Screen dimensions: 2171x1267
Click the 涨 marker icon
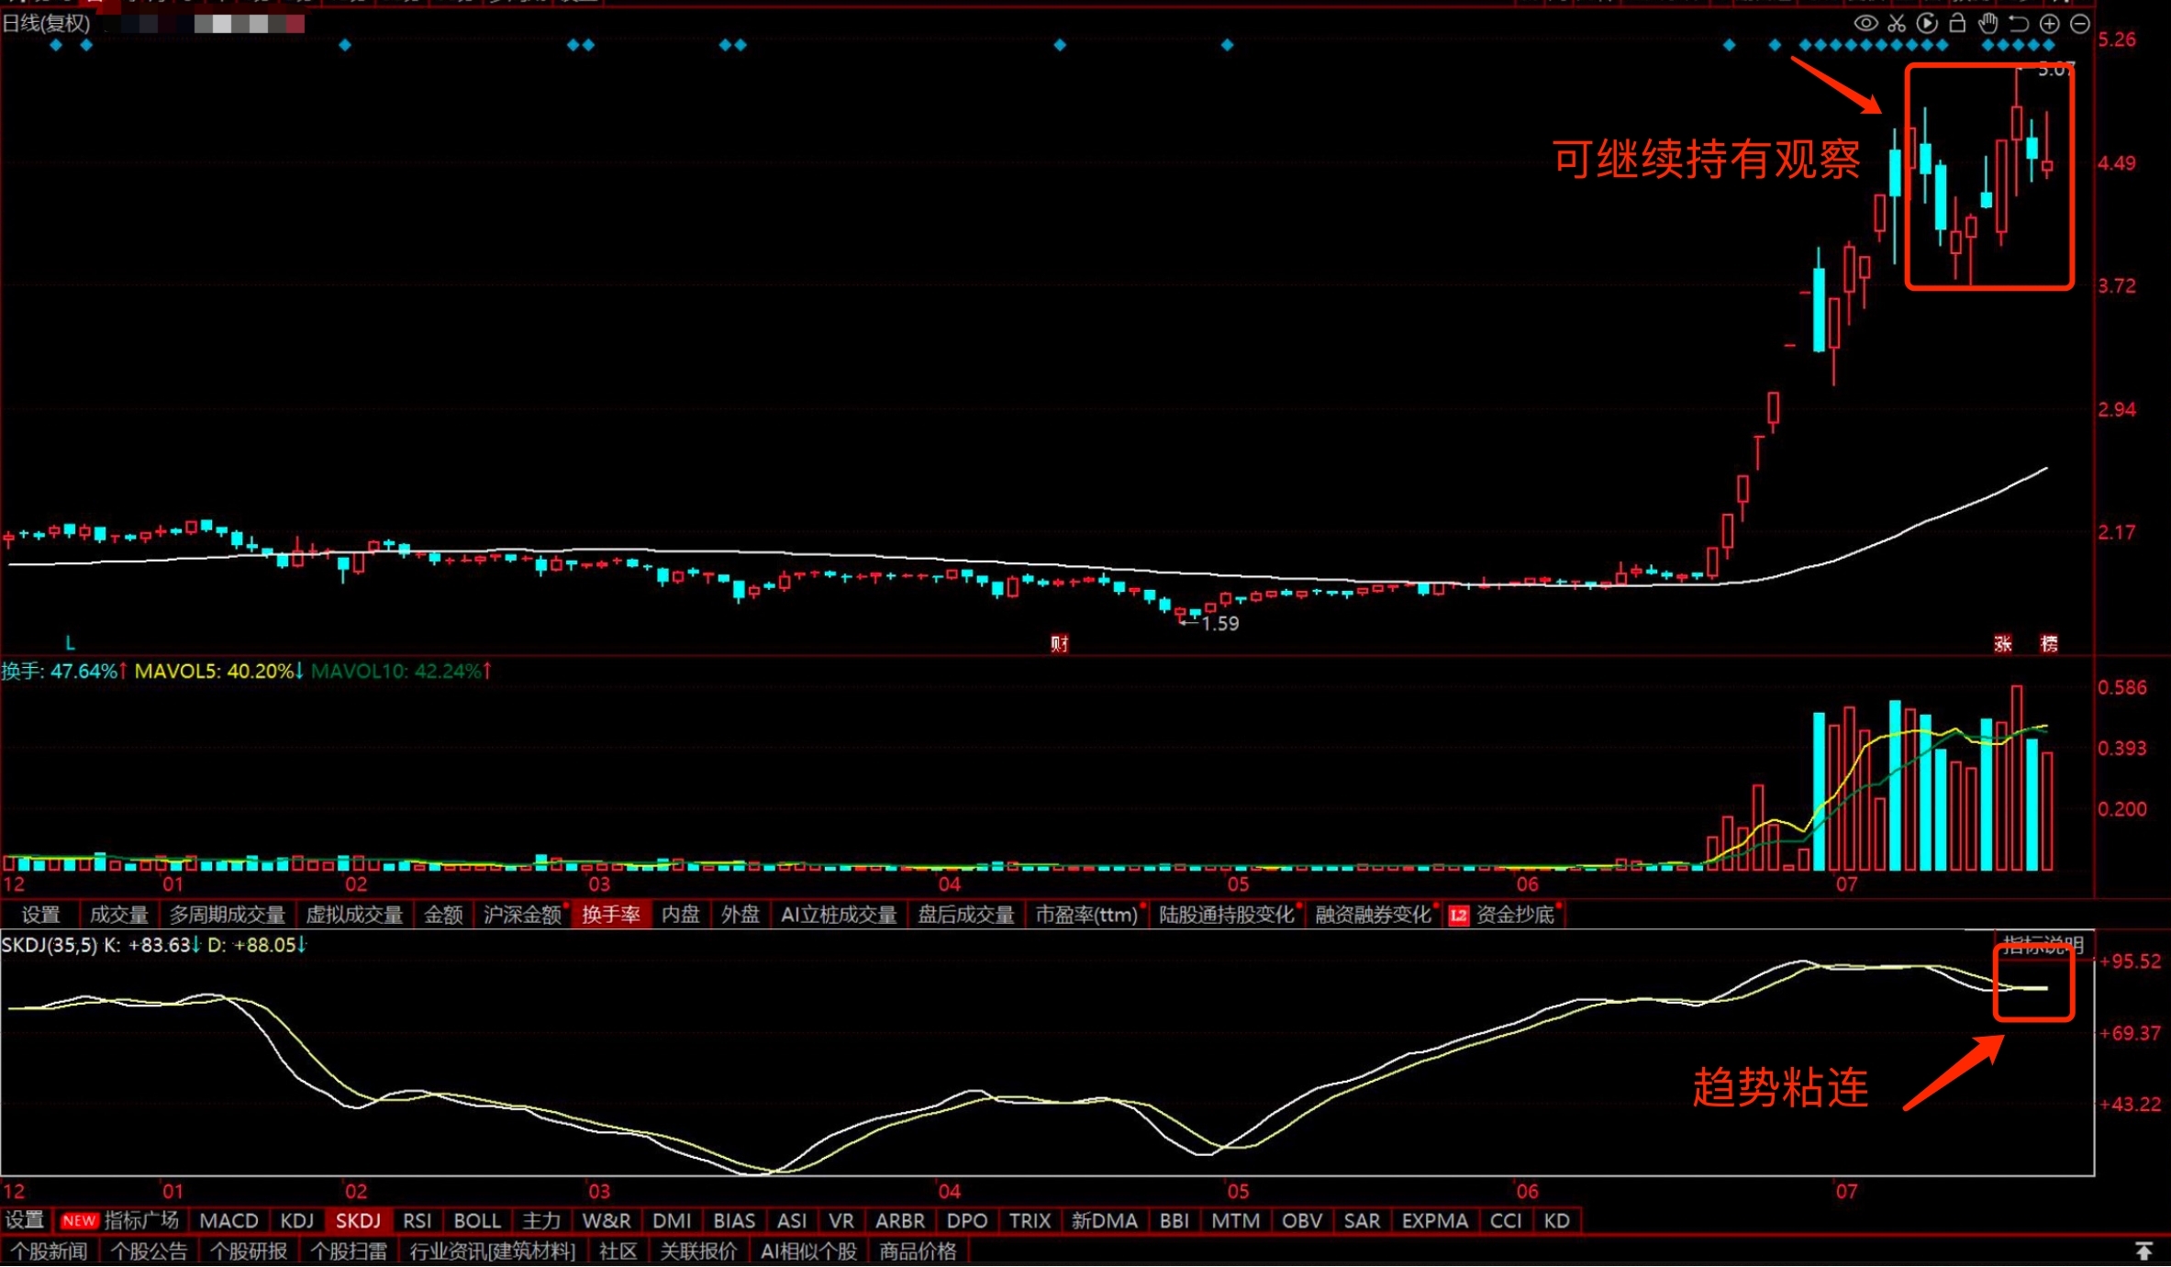tap(2003, 643)
